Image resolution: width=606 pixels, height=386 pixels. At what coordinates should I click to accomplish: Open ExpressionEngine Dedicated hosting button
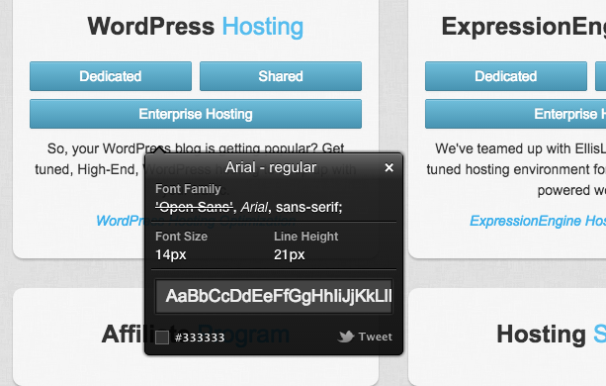point(506,76)
